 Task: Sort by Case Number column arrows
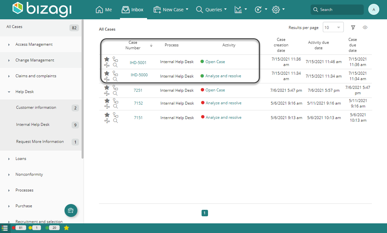coord(151,46)
